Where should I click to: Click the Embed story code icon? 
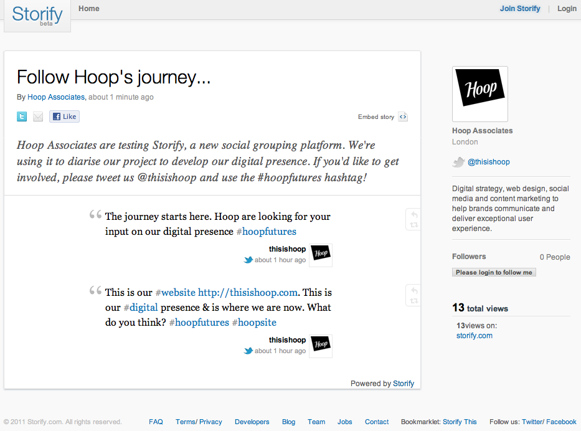[403, 116]
